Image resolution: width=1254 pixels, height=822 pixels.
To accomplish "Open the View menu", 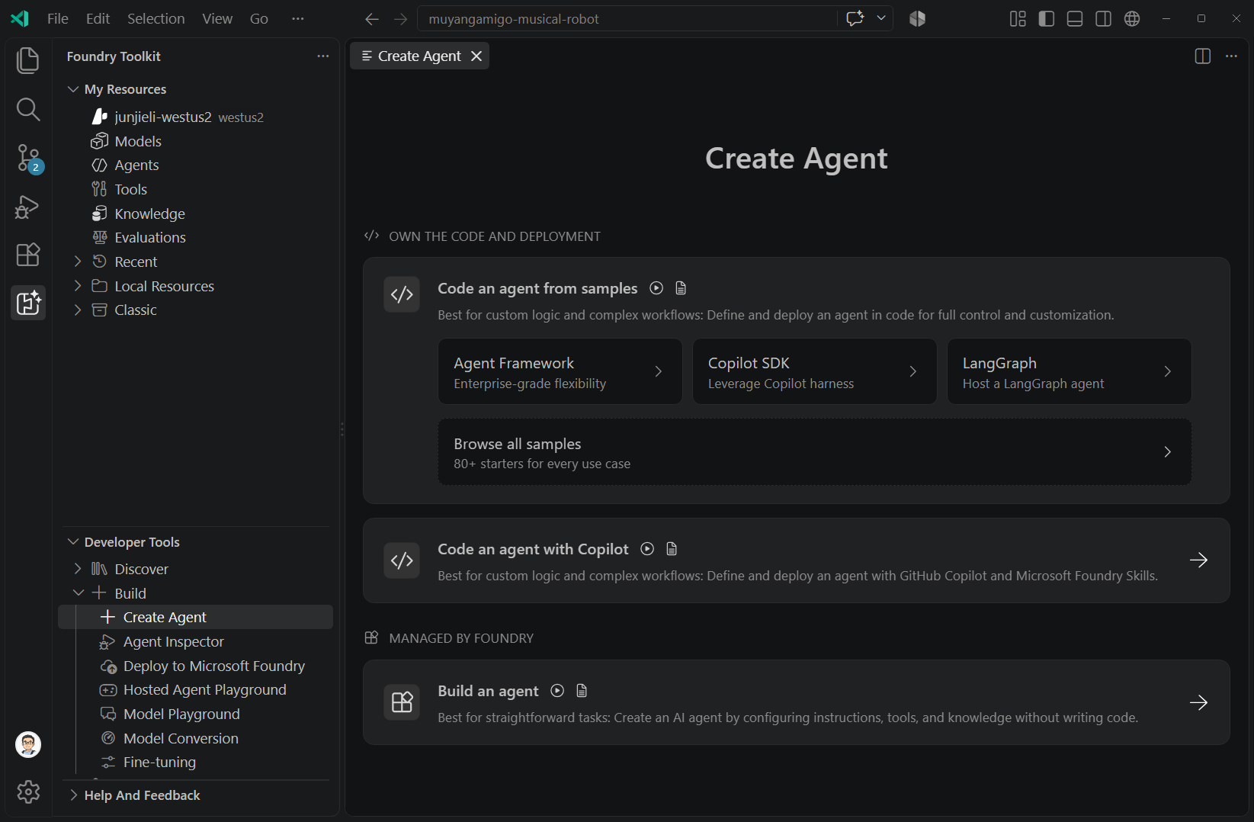I will click(x=217, y=19).
